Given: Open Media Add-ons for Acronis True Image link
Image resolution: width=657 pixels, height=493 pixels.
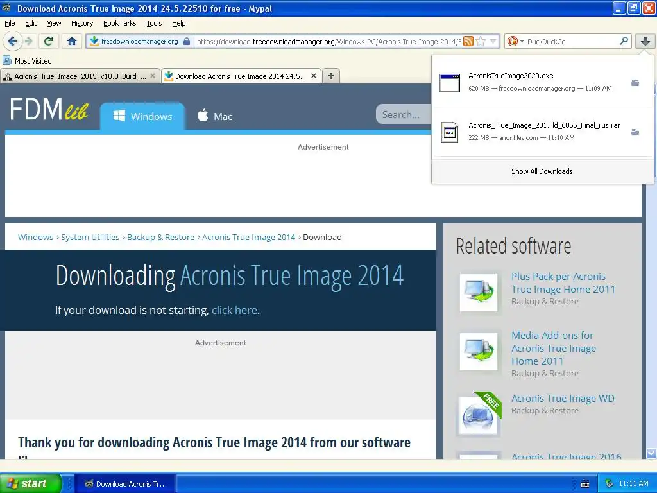Looking at the screenshot, I should point(554,348).
